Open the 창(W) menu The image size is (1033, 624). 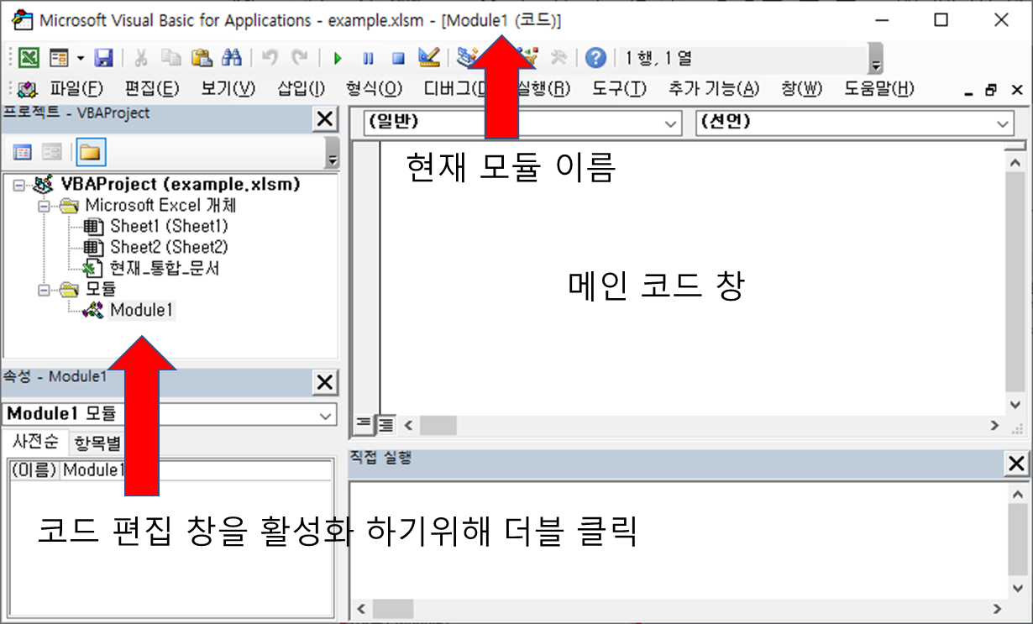click(x=802, y=89)
